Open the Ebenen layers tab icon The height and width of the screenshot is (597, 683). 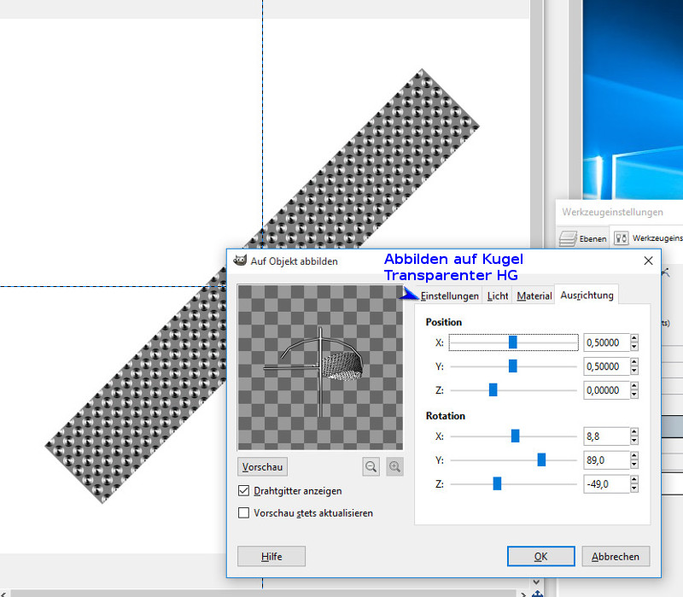click(569, 239)
